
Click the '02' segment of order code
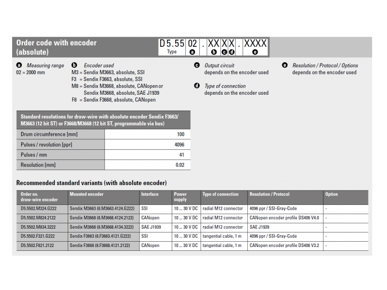pyautogui.click(x=192, y=47)
